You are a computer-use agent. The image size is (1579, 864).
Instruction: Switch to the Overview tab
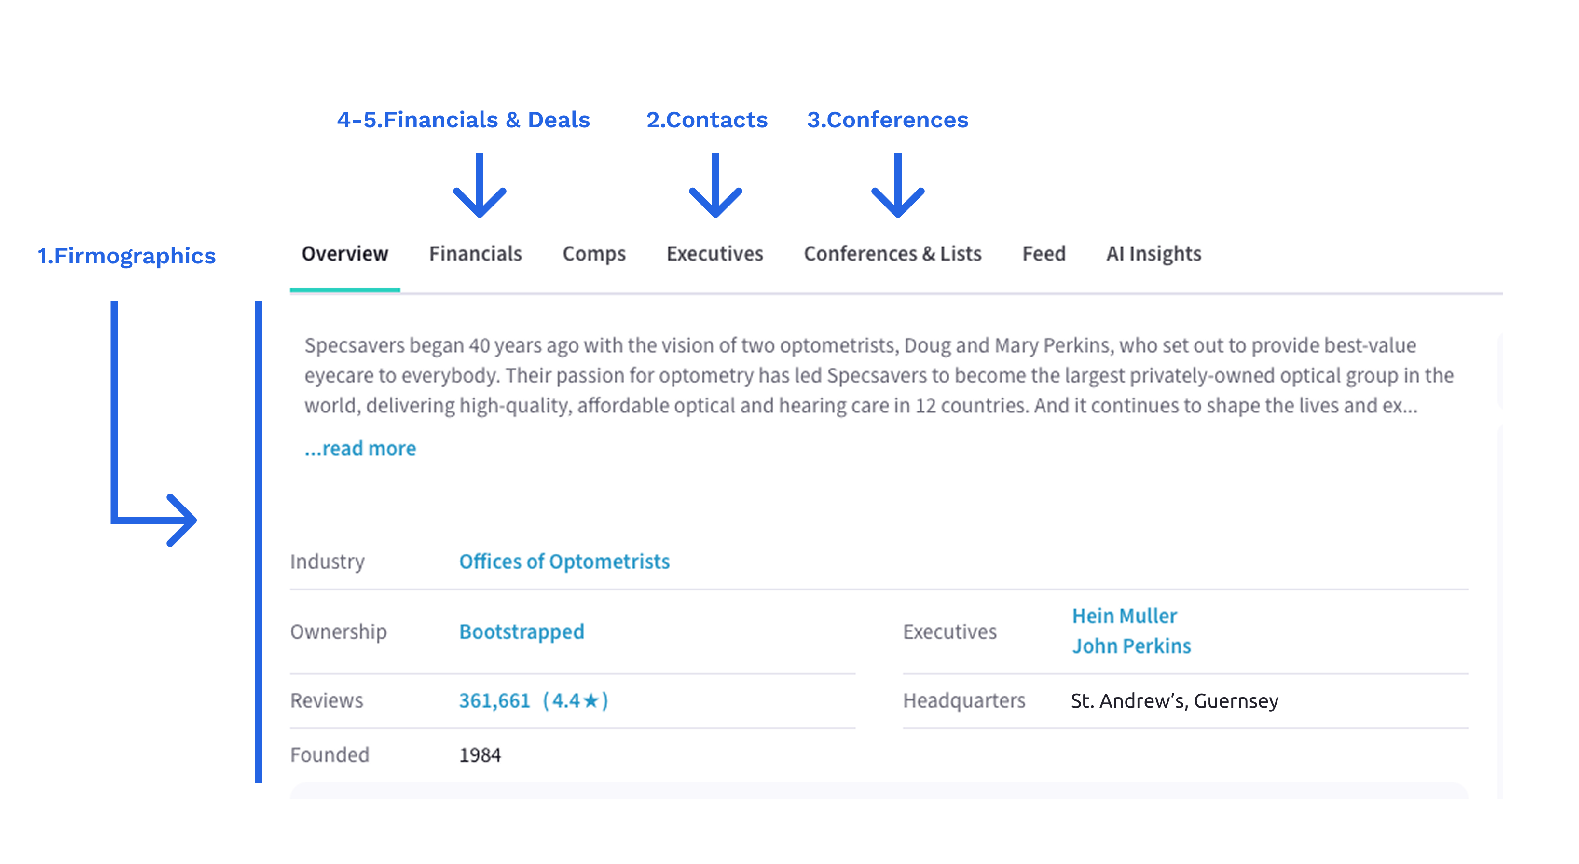(344, 254)
